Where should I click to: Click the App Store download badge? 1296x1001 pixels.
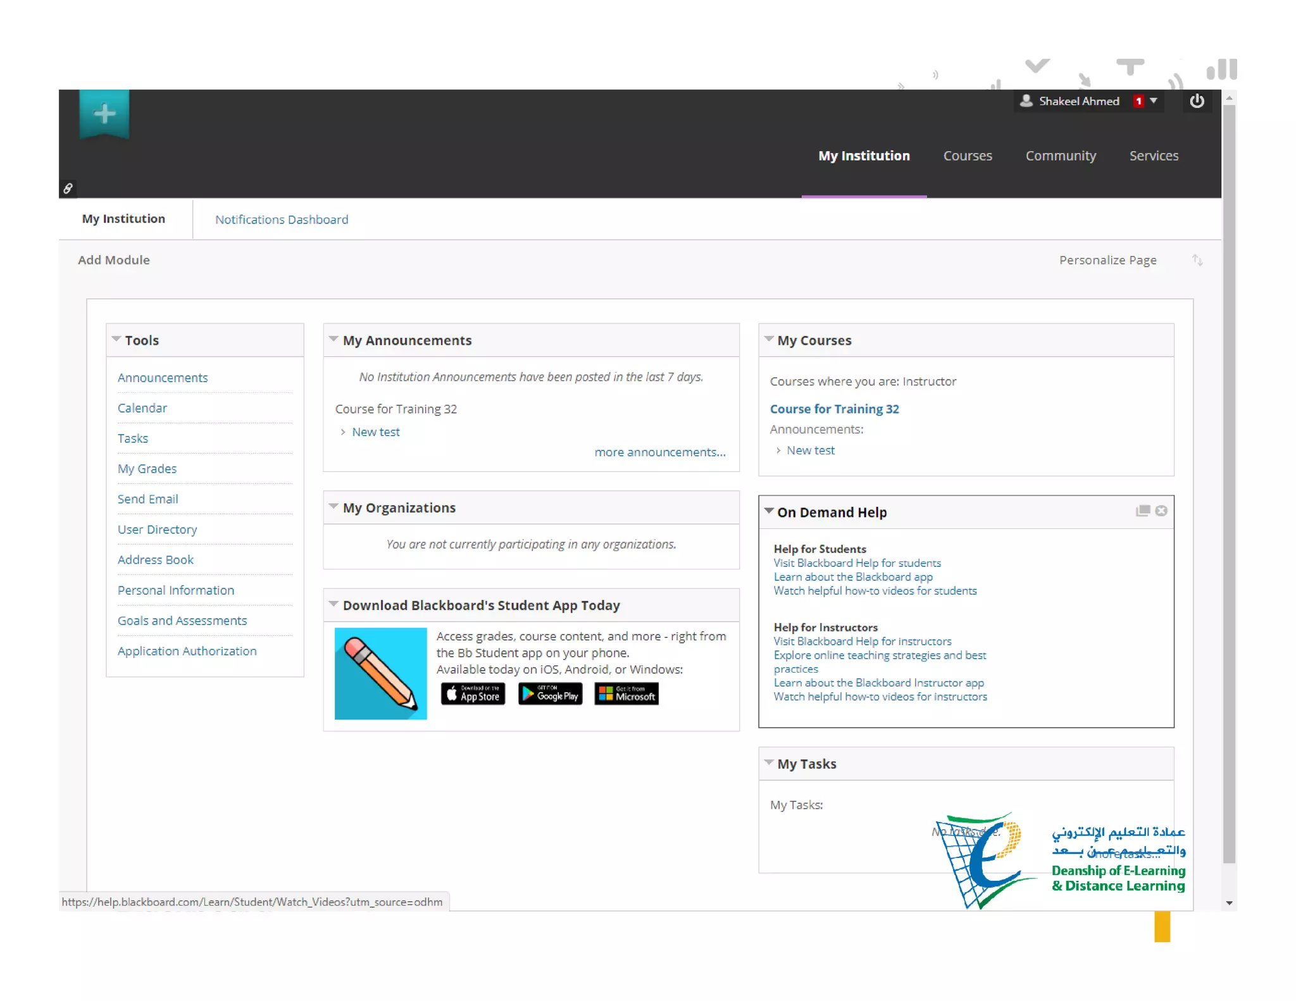click(473, 694)
